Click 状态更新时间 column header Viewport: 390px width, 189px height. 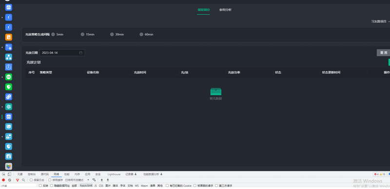coord(331,72)
